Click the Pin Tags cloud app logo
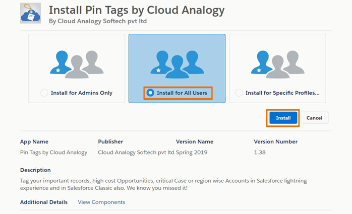The width and height of the screenshot is (352, 214). (31, 13)
